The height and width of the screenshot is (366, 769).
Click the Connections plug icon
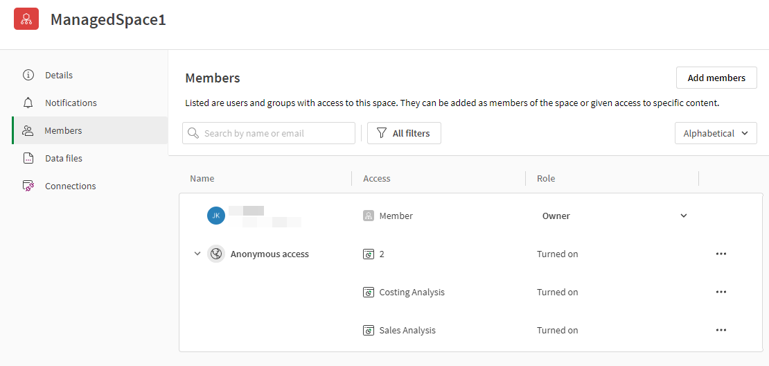click(x=28, y=186)
